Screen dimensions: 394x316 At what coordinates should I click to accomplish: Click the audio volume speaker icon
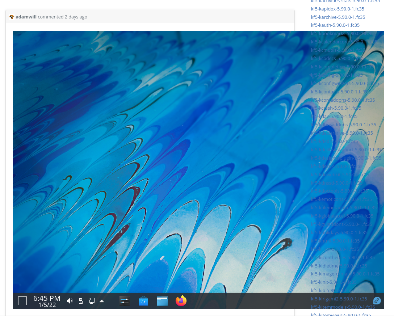tap(70, 300)
